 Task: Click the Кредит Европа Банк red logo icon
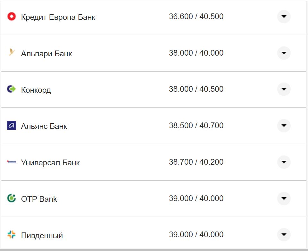[12, 16]
